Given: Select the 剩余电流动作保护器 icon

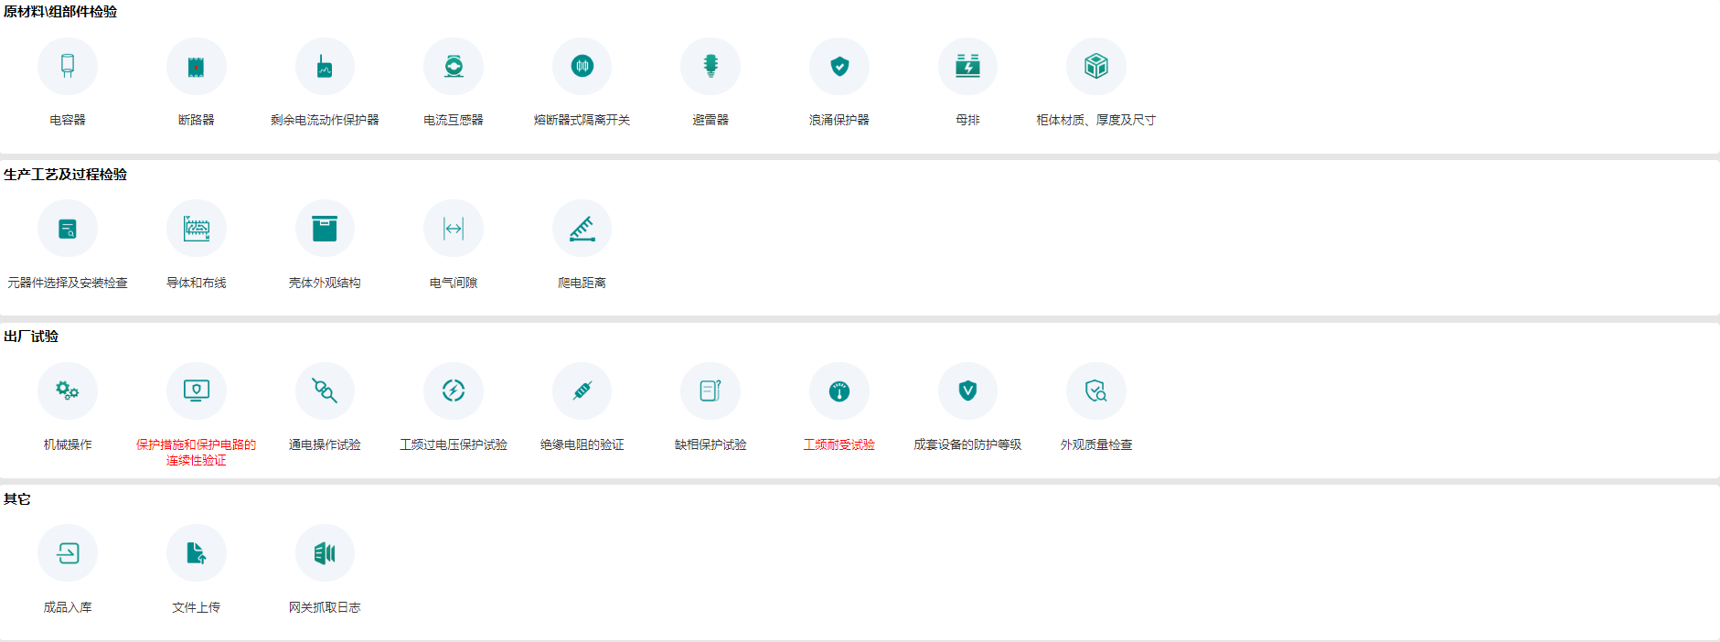Looking at the screenshot, I should click(x=325, y=67).
